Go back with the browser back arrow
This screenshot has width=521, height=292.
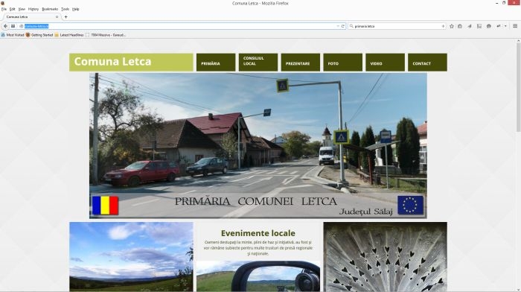(x=5, y=26)
